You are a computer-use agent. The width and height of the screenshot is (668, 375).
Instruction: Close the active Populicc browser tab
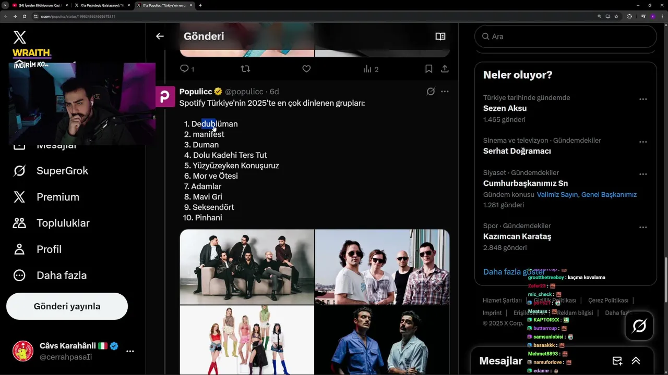click(191, 5)
